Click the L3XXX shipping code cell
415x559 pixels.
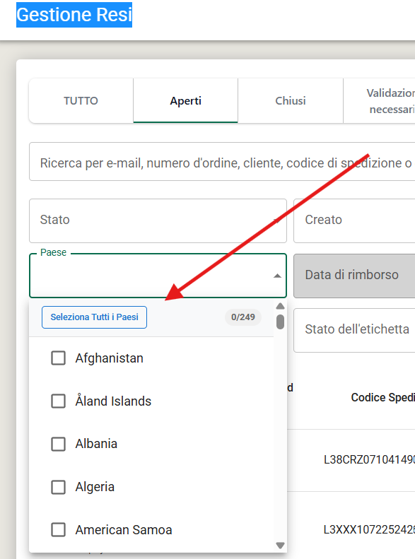(369, 529)
